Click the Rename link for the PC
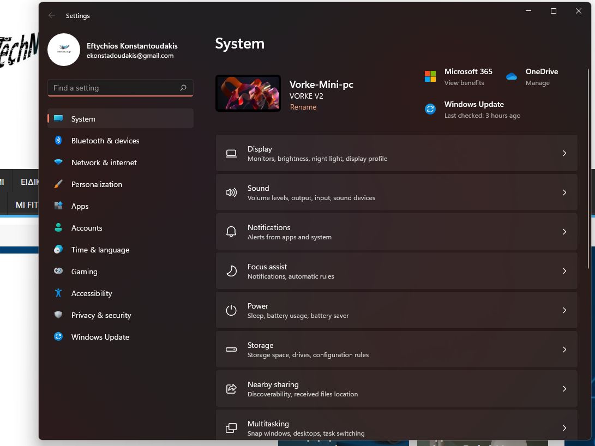 [x=303, y=107]
